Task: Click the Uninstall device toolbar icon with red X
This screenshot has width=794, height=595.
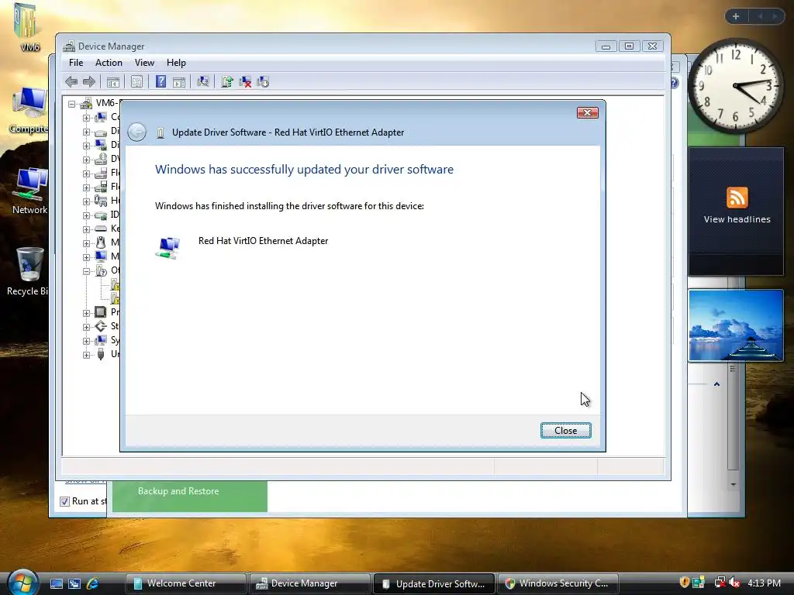Action: click(x=245, y=81)
